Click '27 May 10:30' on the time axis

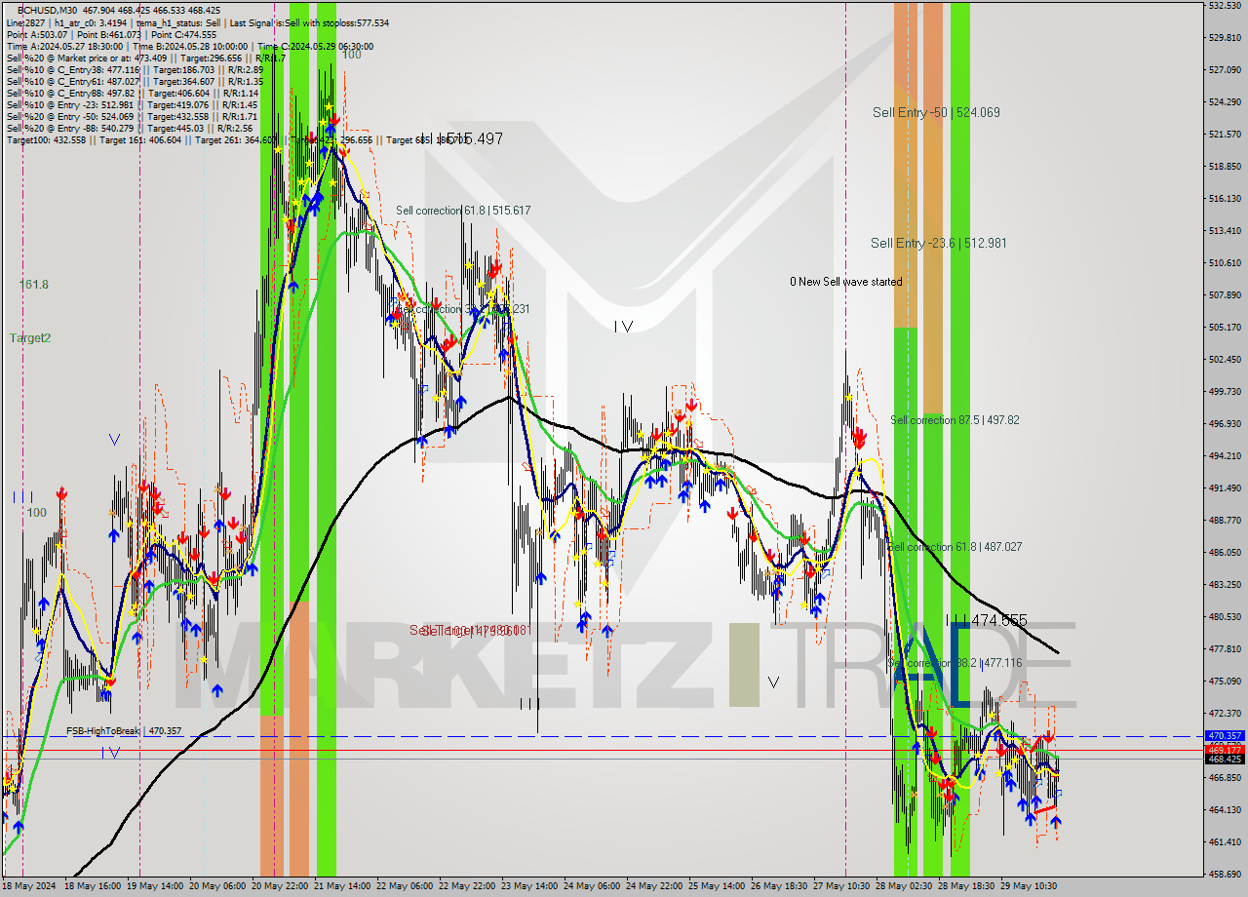(x=841, y=887)
